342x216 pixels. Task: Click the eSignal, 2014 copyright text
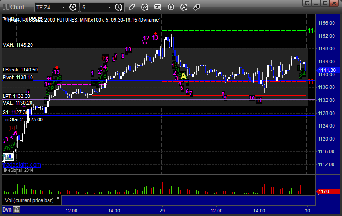tap(18, 170)
